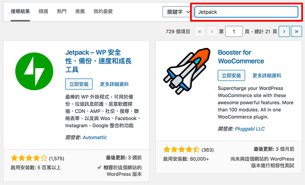Install Booster for WooCommerce with 立即安裝

tap(231, 75)
